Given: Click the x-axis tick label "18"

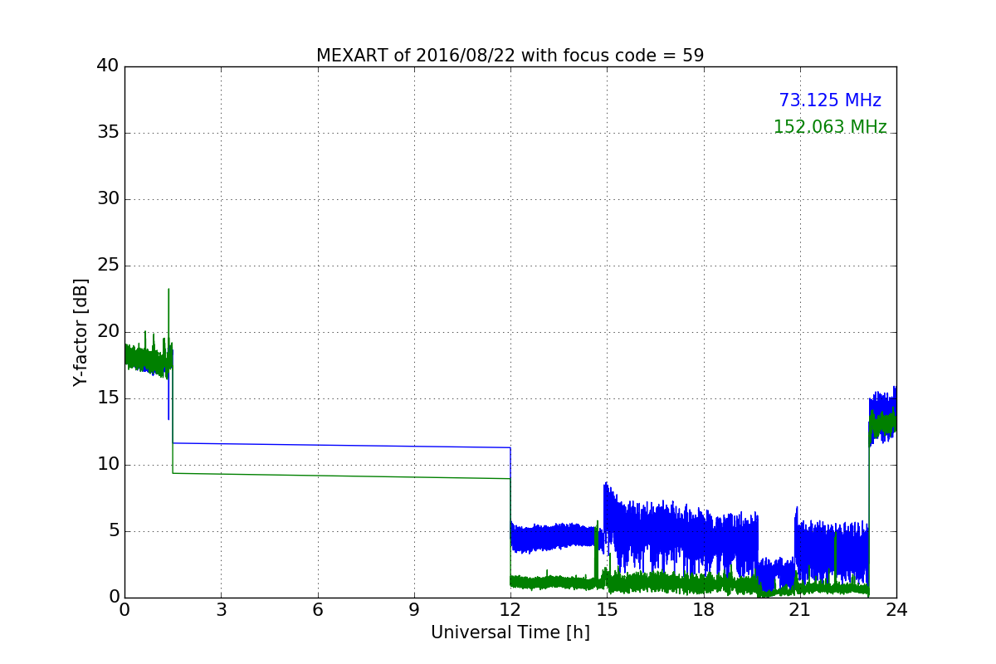Looking at the screenshot, I should coord(704,610).
